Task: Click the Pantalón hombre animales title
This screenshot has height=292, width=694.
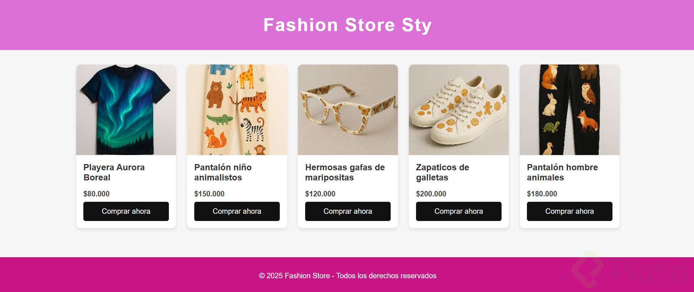Action: click(562, 172)
